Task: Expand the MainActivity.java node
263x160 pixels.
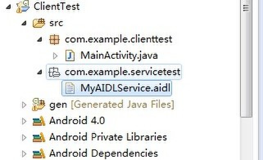Action: tap(55, 56)
